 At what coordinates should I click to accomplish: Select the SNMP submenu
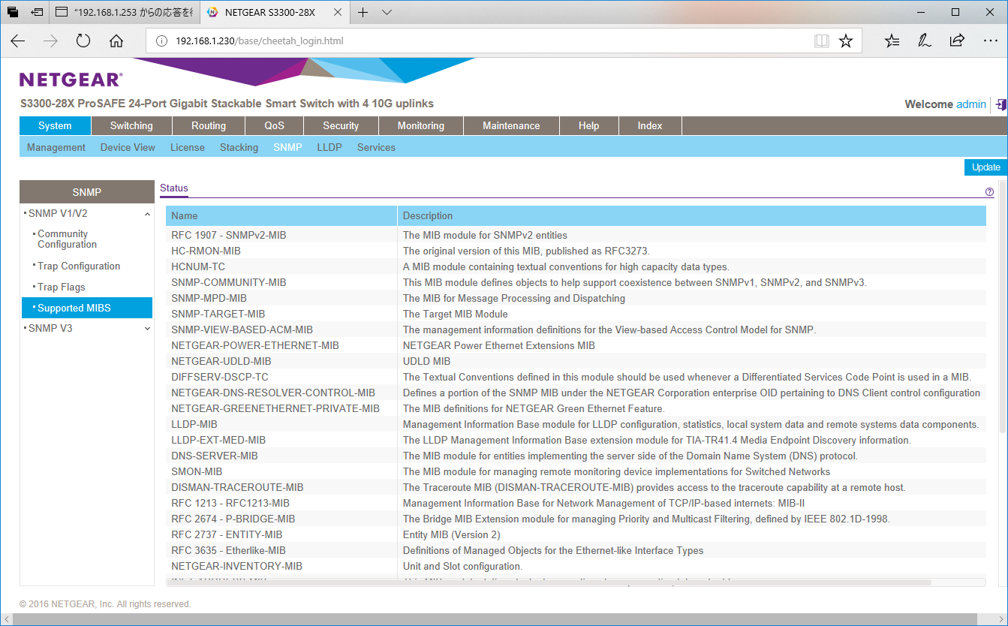pos(287,147)
